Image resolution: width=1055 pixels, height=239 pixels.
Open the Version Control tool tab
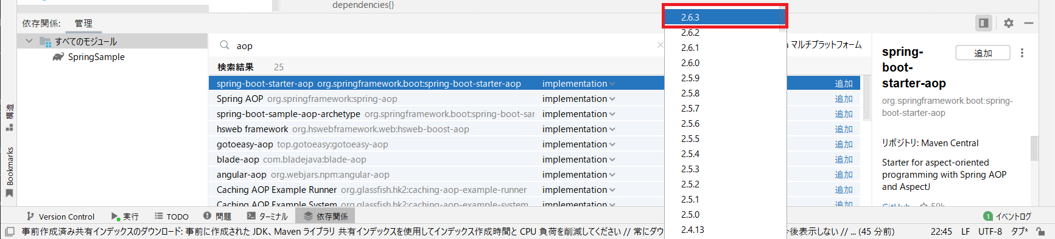tap(60, 217)
